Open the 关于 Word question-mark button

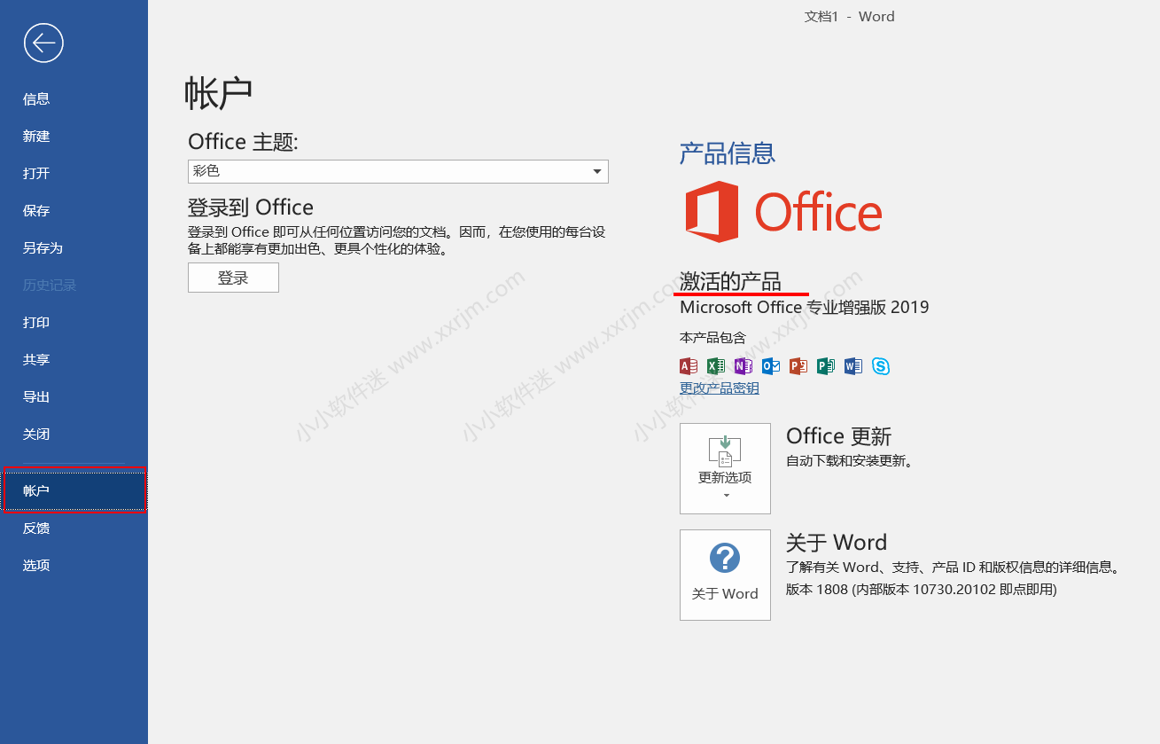click(x=725, y=575)
